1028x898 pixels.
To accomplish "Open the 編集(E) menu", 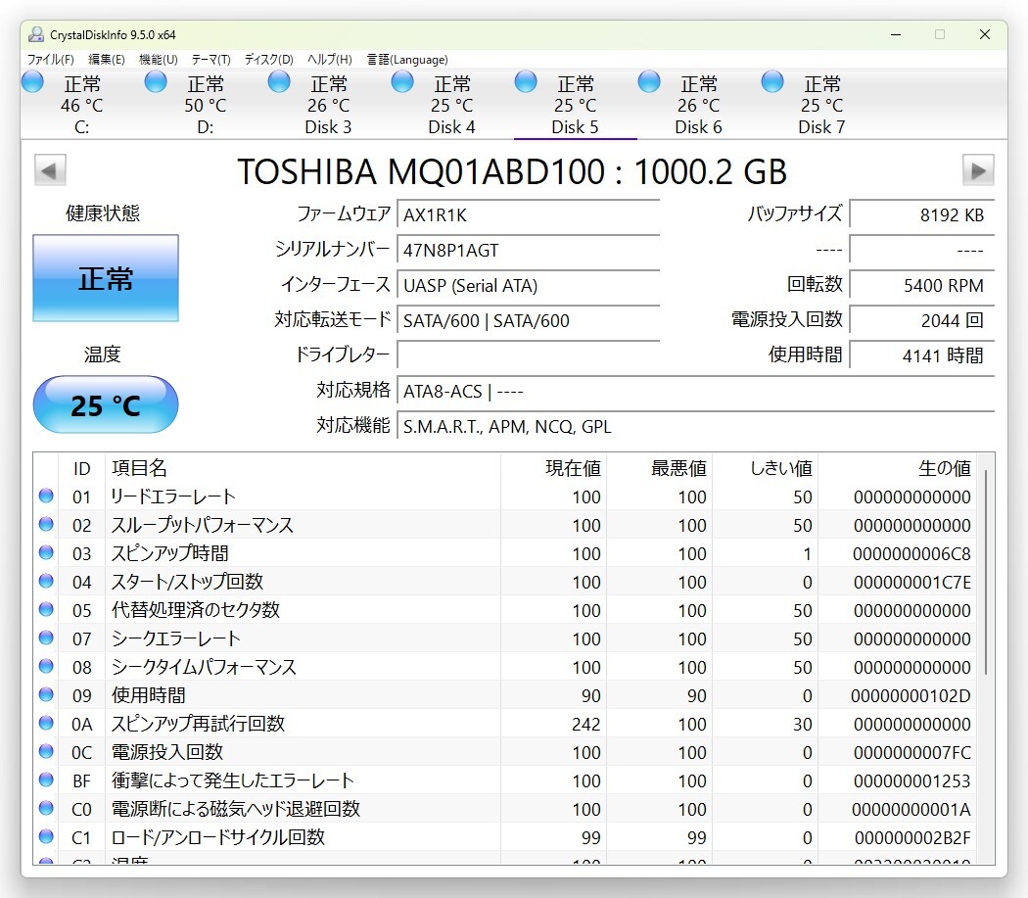I will tap(106, 60).
